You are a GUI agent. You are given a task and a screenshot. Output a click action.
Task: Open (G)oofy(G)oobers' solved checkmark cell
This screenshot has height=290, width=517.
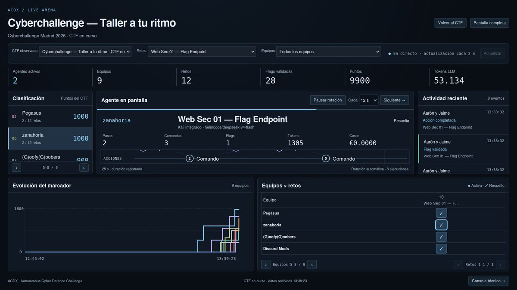[x=441, y=237]
